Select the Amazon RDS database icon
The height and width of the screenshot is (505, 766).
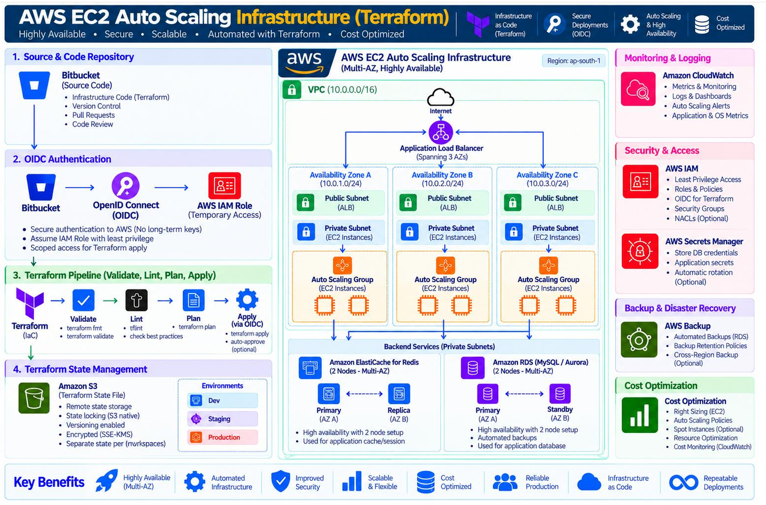pyautogui.click(x=472, y=367)
